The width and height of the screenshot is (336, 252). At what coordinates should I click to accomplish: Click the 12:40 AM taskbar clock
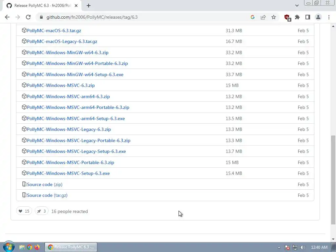point(319,247)
